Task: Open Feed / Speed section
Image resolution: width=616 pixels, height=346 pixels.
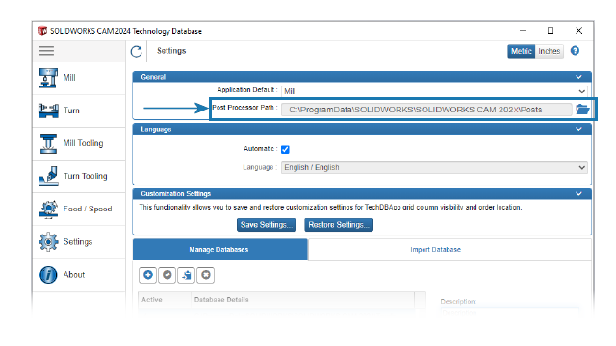Action: pos(79,210)
